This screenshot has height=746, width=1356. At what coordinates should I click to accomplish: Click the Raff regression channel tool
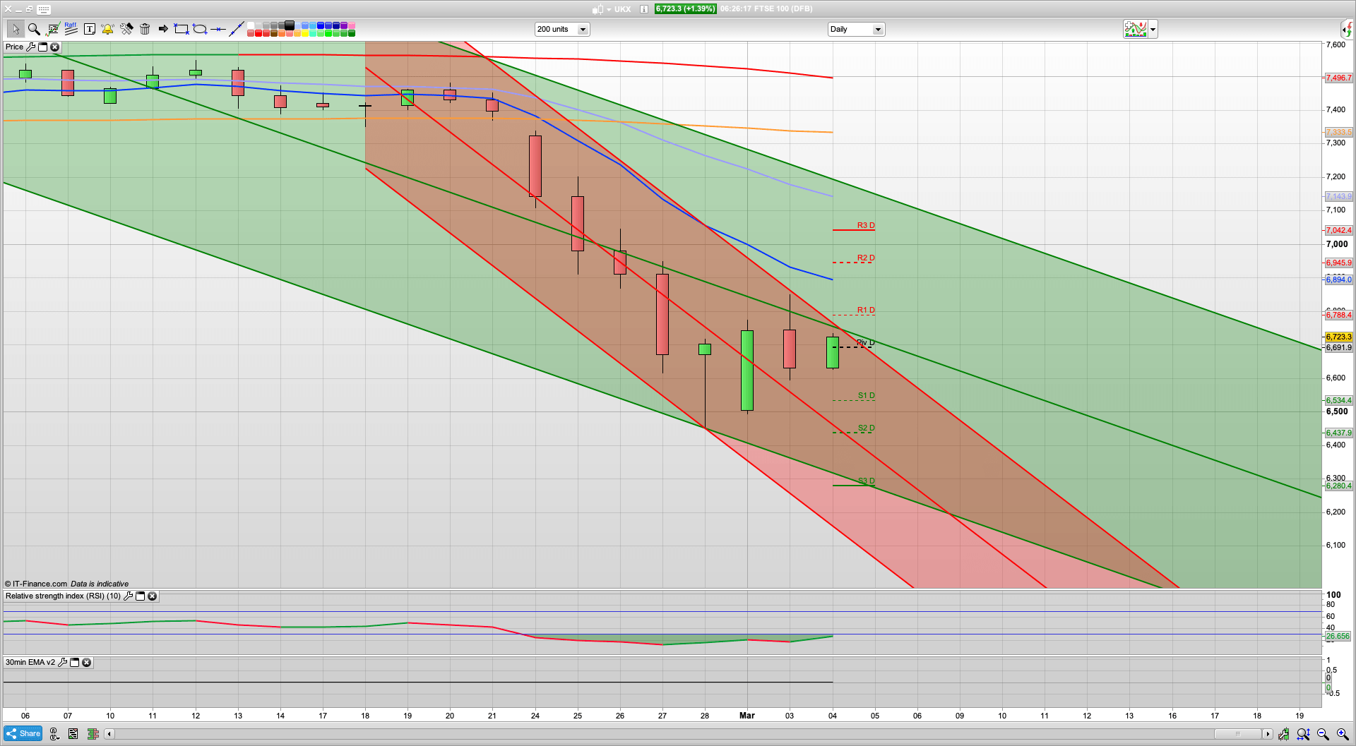coord(71,28)
